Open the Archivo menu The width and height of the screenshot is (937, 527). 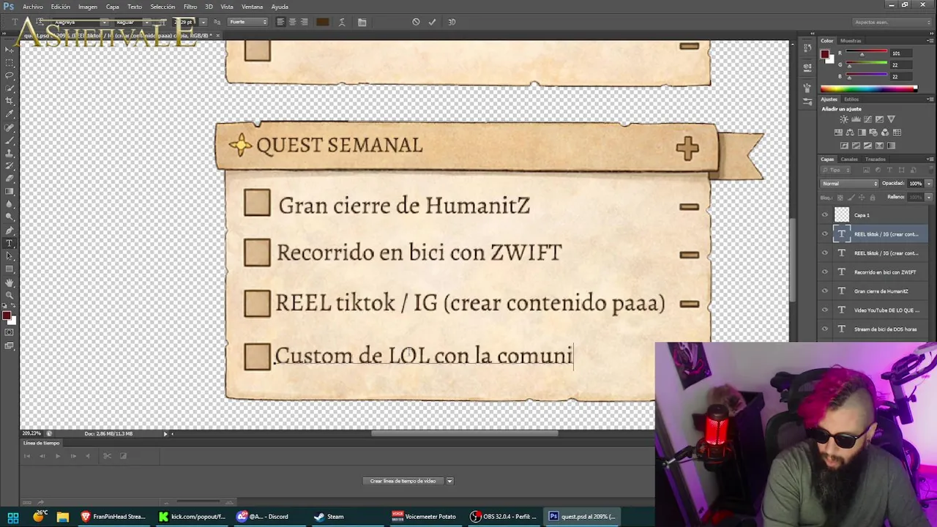click(x=33, y=7)
